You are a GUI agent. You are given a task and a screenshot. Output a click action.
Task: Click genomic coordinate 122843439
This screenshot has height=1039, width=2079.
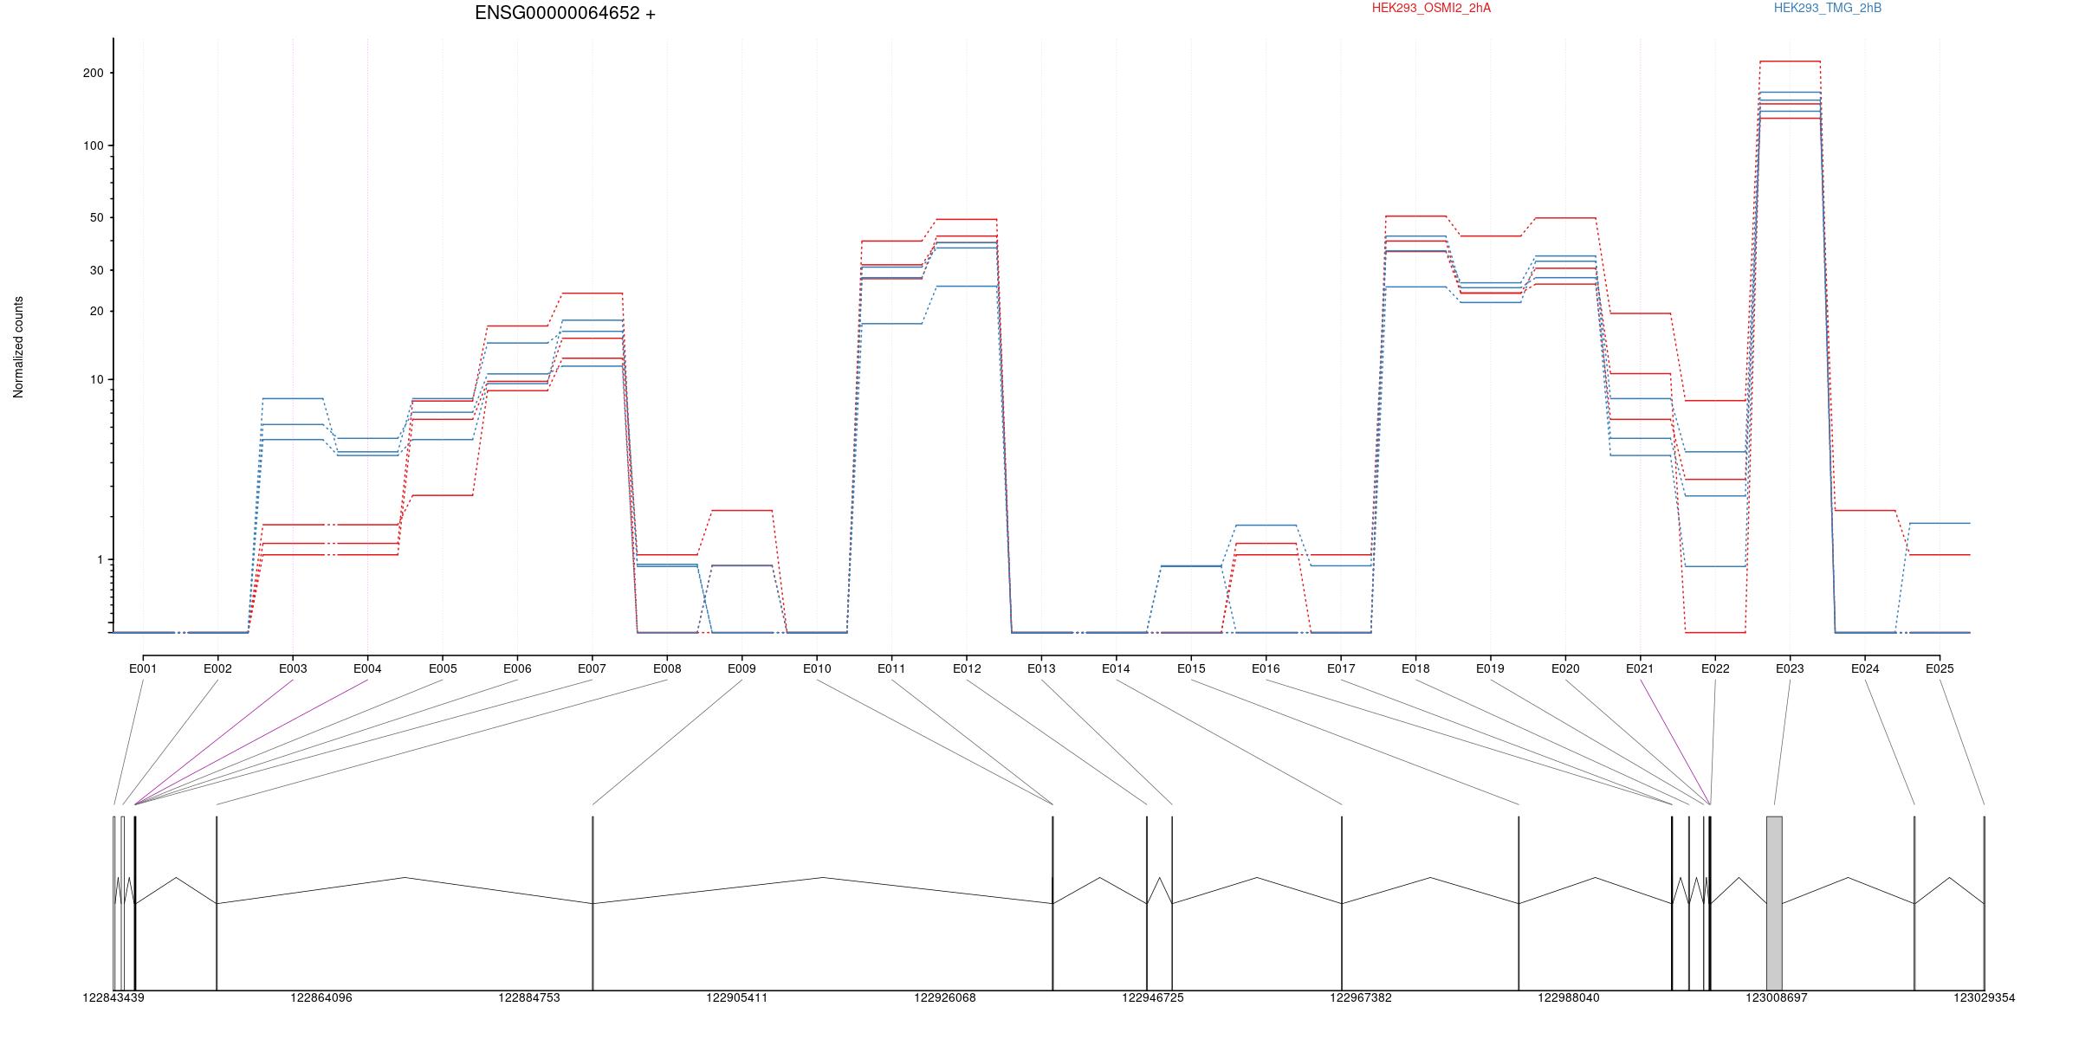click(x=113, y=997)
